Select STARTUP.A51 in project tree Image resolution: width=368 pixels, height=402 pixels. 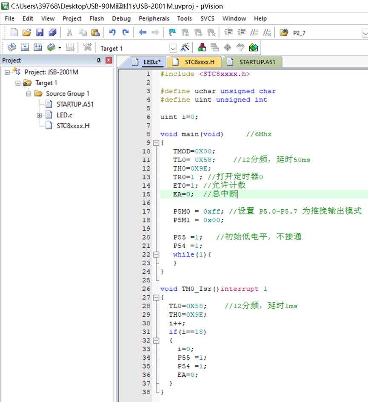coord(75,104)
